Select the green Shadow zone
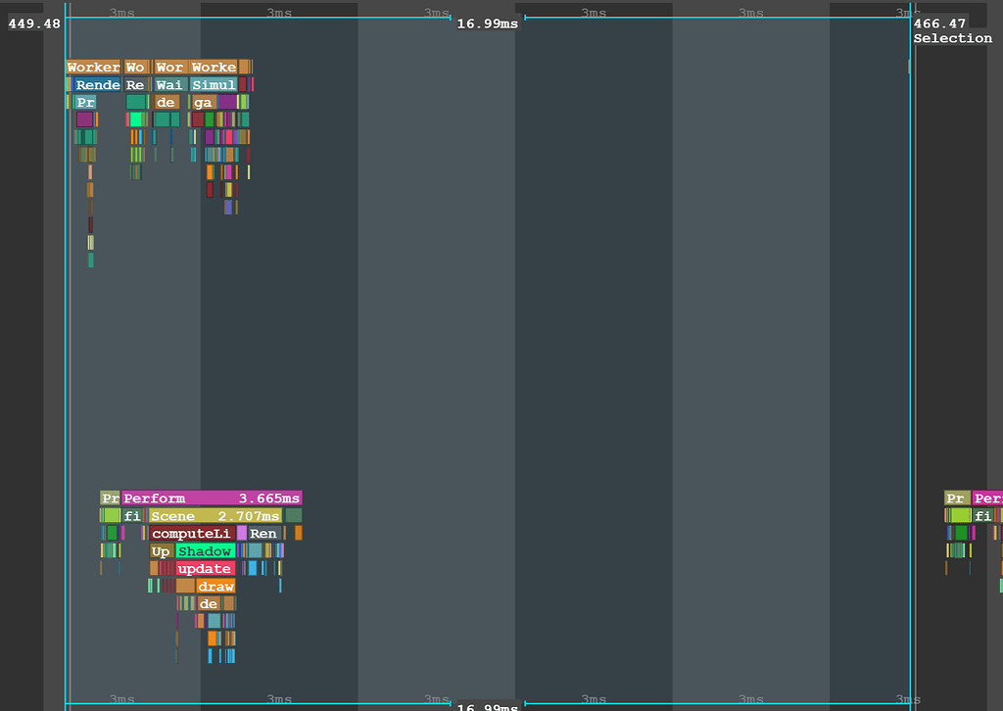The width and height of the screenshot is (1003, 711). coord(205,550)
